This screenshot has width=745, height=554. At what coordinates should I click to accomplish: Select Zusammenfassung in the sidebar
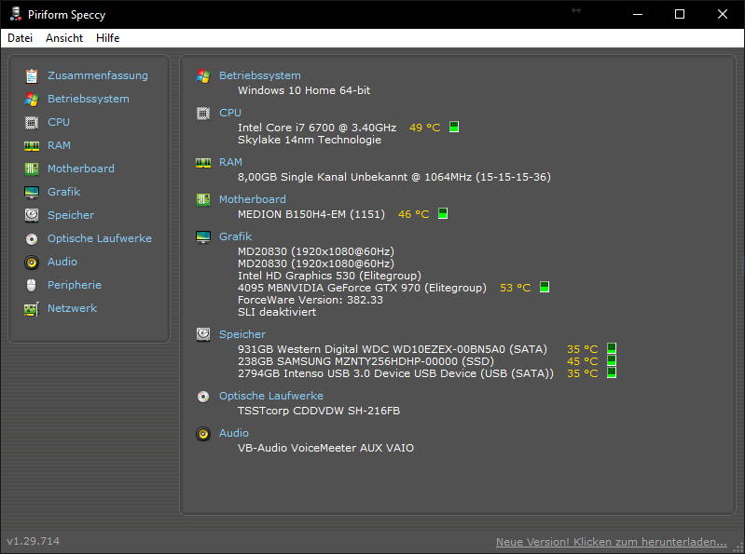click(x=97, y=75)
